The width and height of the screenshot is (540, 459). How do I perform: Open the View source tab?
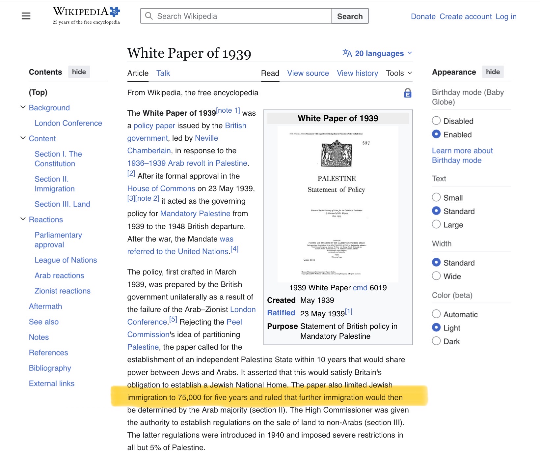[x=308, y=73]
